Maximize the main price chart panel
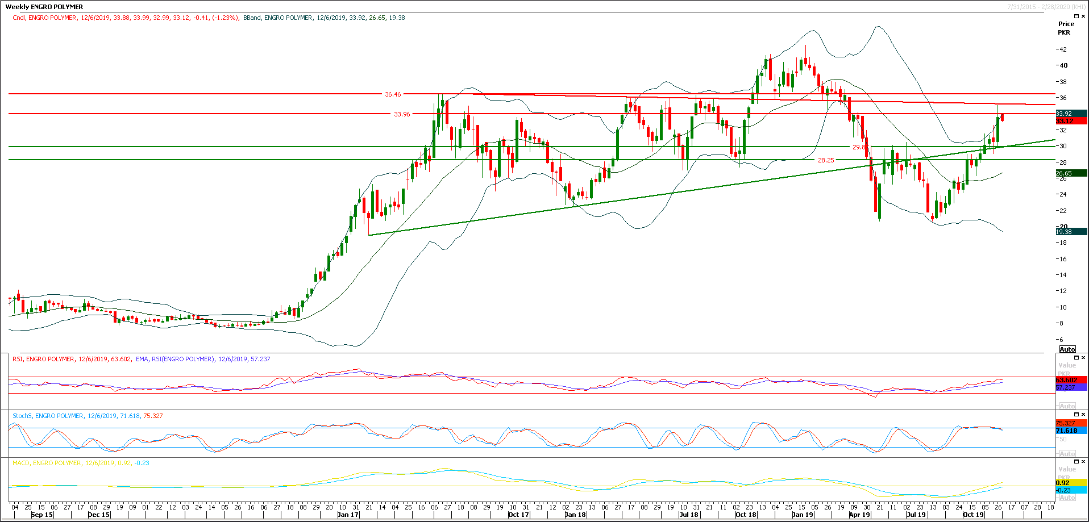 tap(1075, 16)
